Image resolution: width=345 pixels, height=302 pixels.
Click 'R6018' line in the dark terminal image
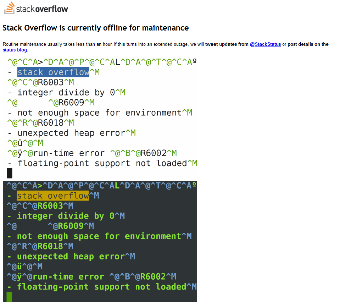pyautogui.click(x=40, y=246)
